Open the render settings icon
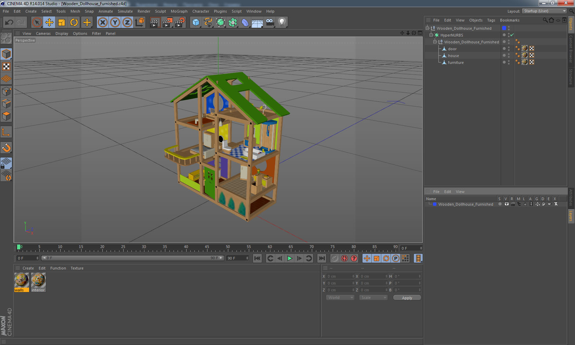 (x=180, y=23)
